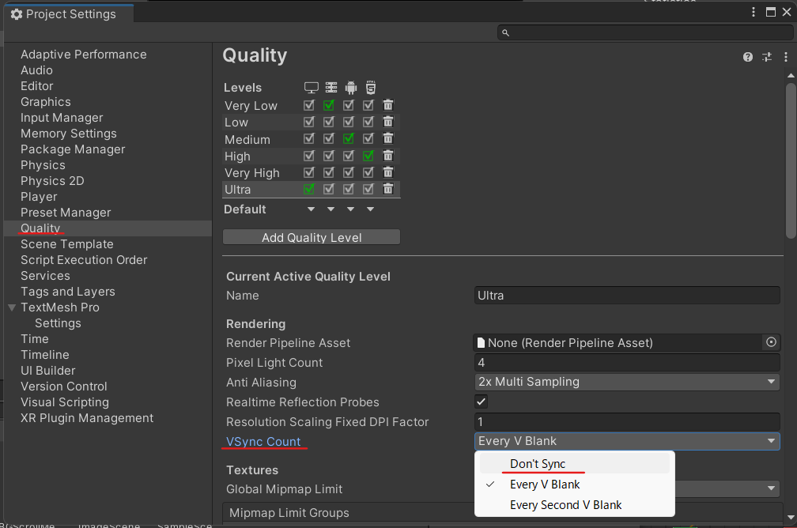Choose Every Second V Blank option
Image resolution: width=797 pixels, height=528 pixels.
pyautogui.click(x=575, y=504)
